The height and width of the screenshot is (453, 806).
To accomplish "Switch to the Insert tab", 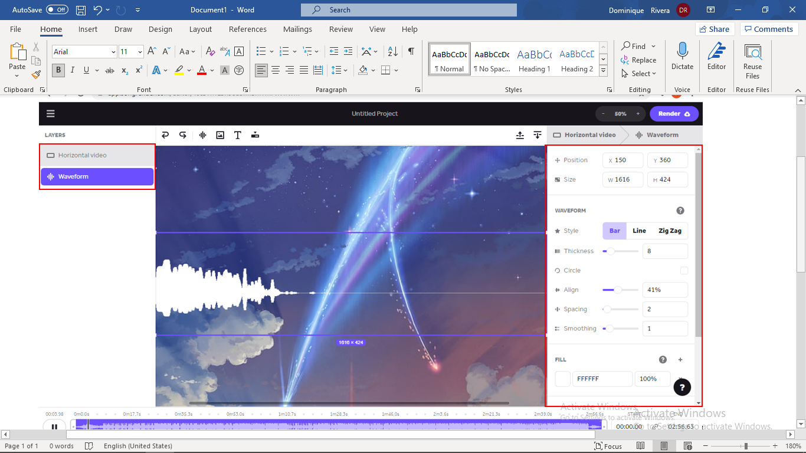I will click(88, 29).
